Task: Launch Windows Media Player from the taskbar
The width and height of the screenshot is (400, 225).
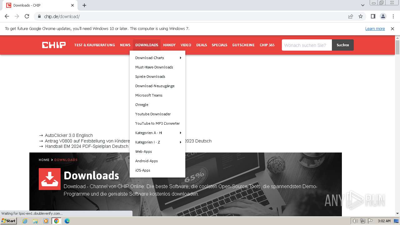Action: (x=46, y=221)
